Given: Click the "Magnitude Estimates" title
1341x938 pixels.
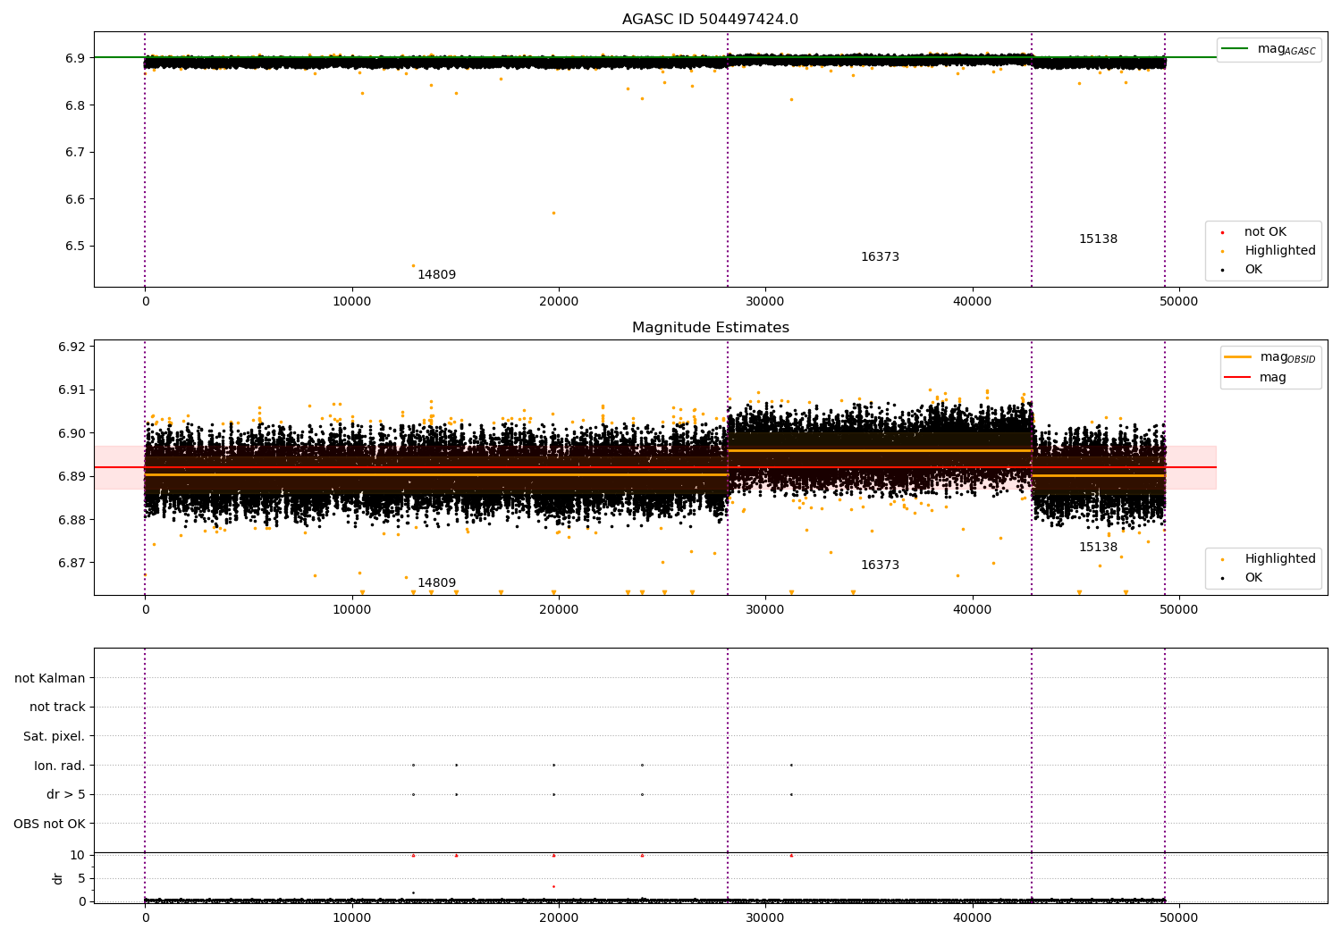Looking at the screenshot, I should point(711,328).
